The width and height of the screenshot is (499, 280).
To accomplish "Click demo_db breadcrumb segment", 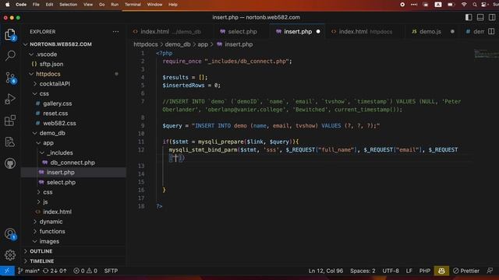I will [x=178, y=44].
